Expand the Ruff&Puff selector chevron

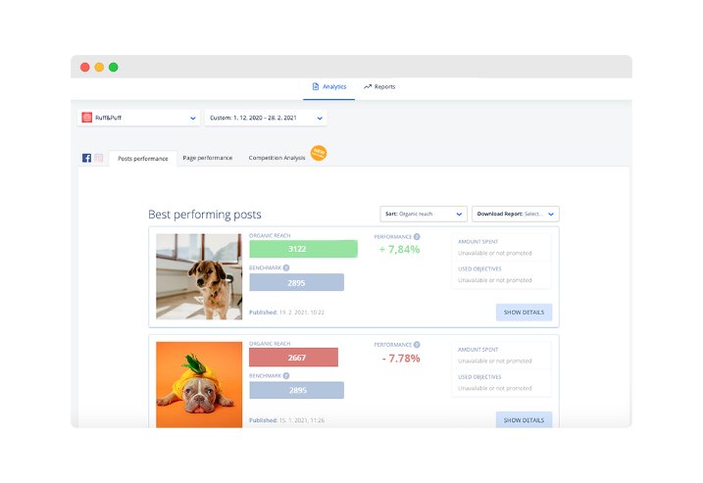(x=193, y=119)
